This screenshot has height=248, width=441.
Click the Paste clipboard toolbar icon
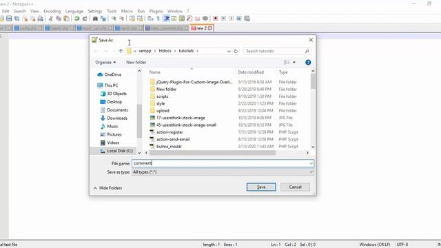coord(66,19)
